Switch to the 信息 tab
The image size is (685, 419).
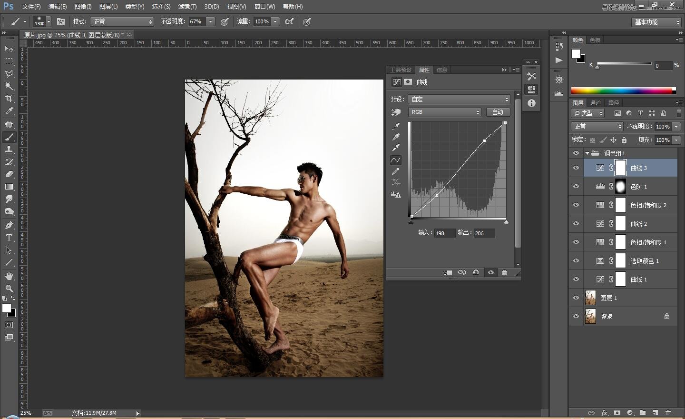(x=442, y=70)
